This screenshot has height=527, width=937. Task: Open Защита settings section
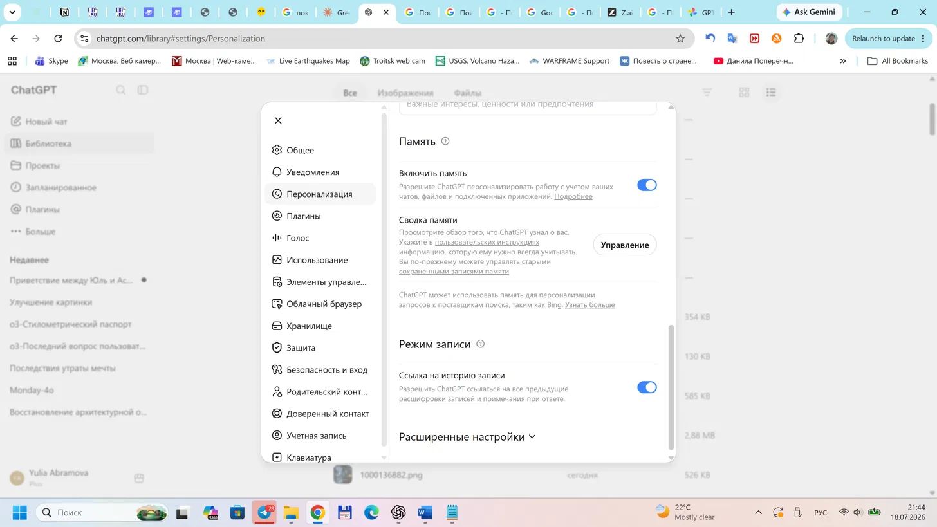[320, 347]
